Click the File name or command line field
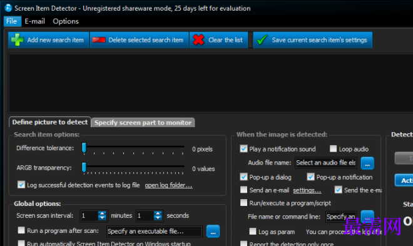The image size is (413, 246). click(342, 217)
